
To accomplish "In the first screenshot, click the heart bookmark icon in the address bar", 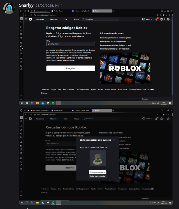I will coord(169,15).
